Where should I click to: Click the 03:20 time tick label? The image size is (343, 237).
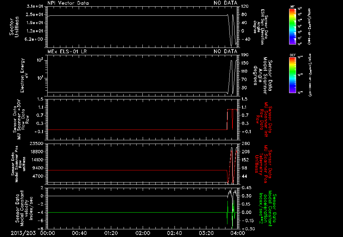[206, 233]
